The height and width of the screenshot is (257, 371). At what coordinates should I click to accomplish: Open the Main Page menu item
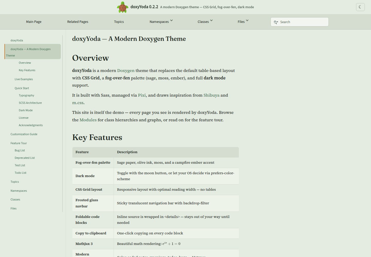tap(34, 22)
